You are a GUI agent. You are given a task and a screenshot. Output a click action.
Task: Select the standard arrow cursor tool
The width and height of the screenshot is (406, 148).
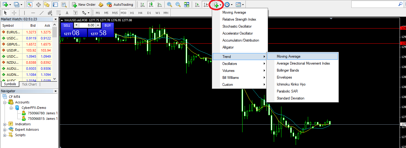point(5,13)
